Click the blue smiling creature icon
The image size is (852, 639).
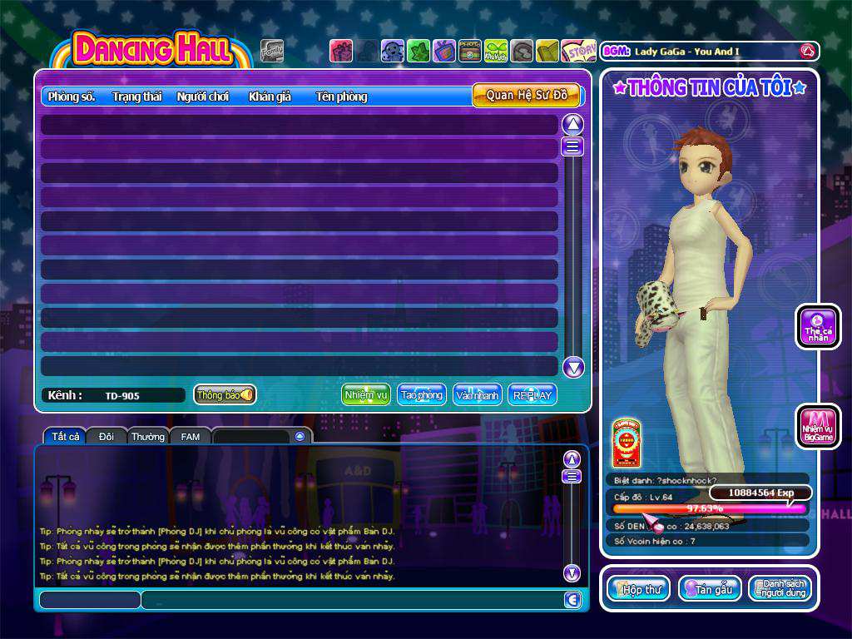tap(393, 51)
